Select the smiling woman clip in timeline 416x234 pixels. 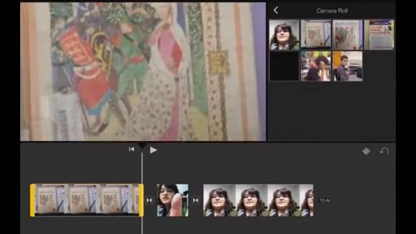pos(258,200)
